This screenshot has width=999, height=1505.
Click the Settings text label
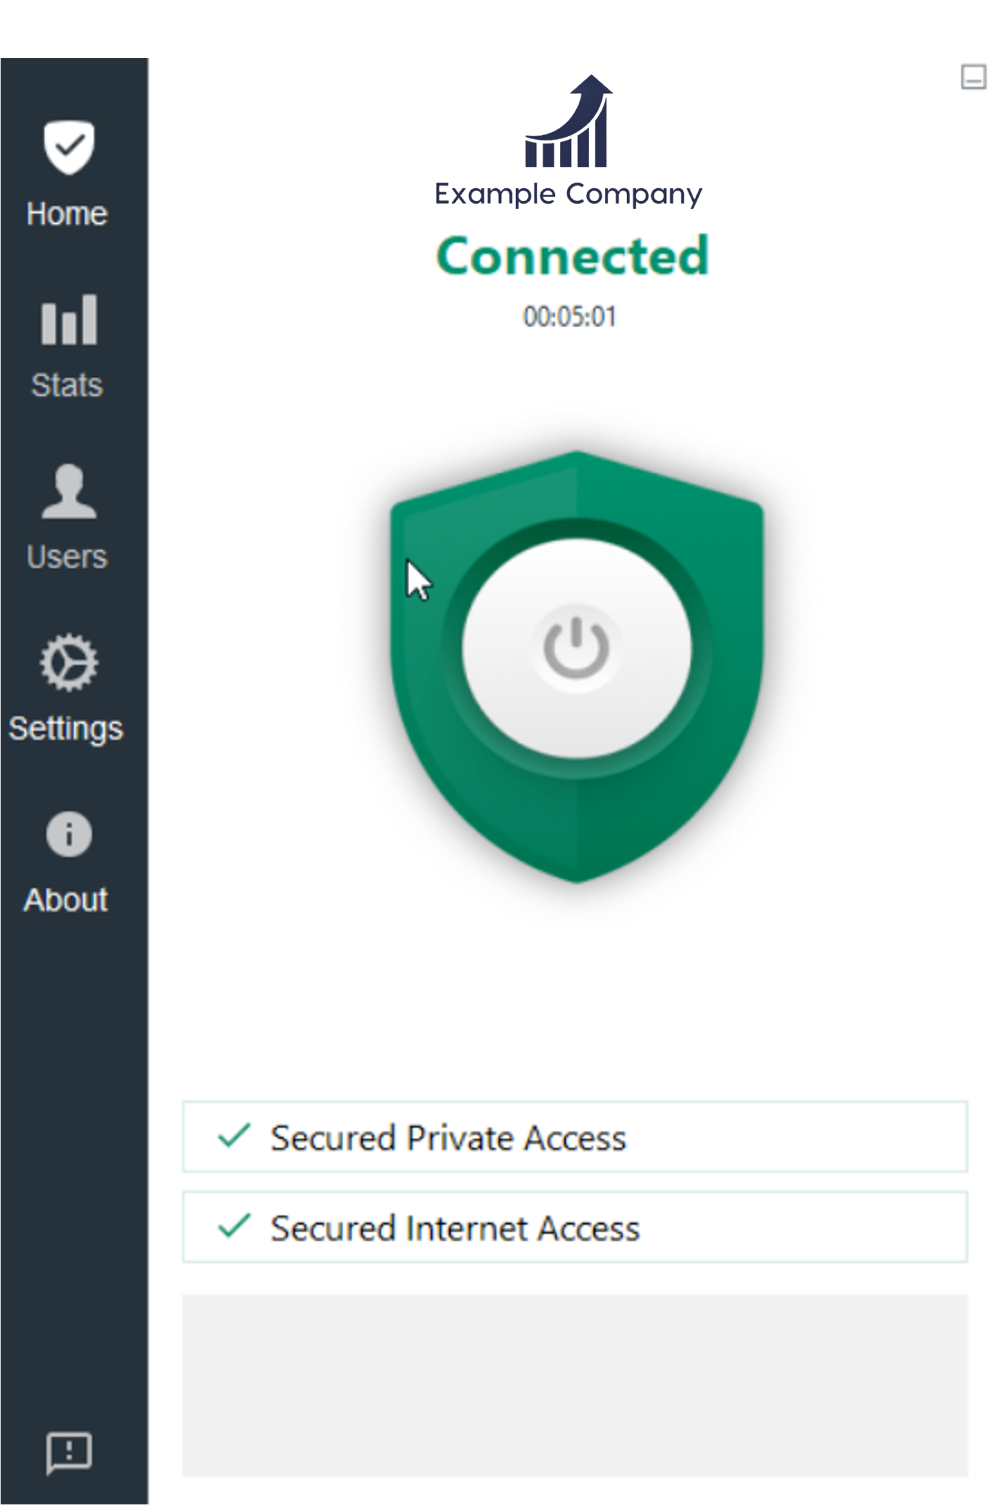65,728
